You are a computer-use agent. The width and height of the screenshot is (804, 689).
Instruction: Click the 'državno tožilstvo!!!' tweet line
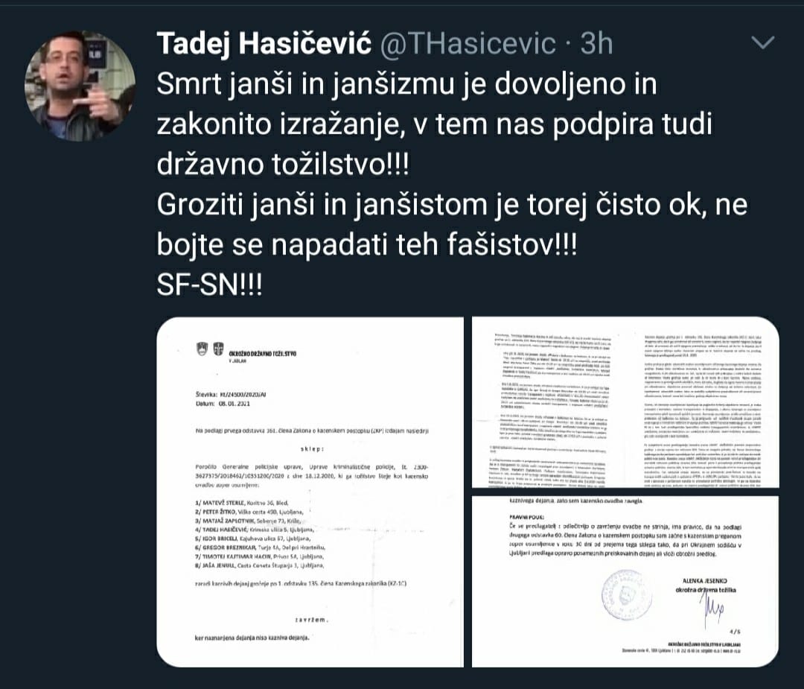[x=283, y=165]
